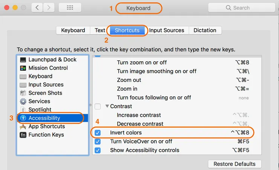Image resolution: width=279 pixels, height=170 pixels.
Task: Open the Dictation tab
Action: pyautogui.click(x=205, y=30)
